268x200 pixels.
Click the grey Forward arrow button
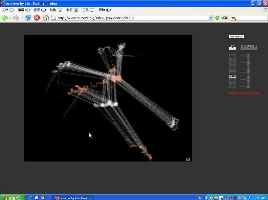point(16,18)
